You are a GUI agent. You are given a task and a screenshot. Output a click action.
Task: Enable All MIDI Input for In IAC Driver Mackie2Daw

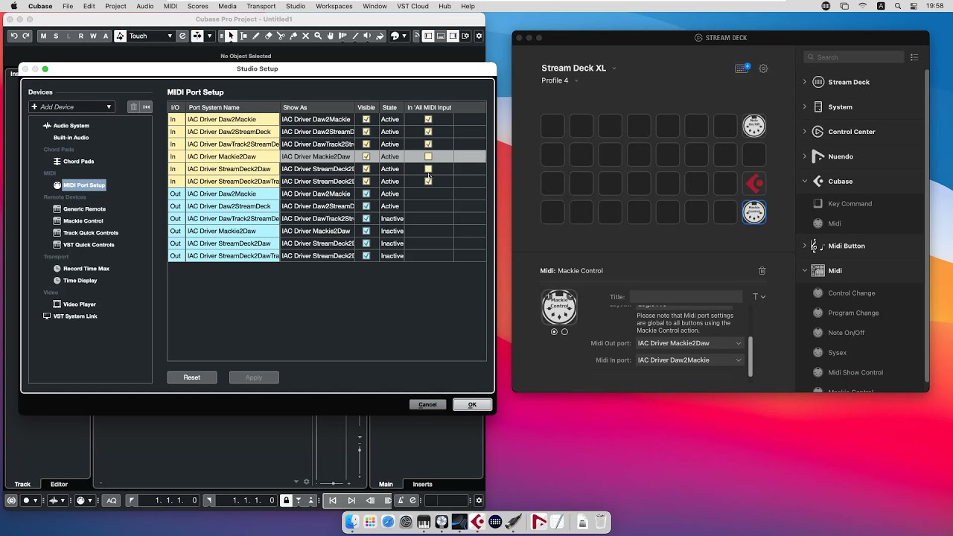(428, 156)
